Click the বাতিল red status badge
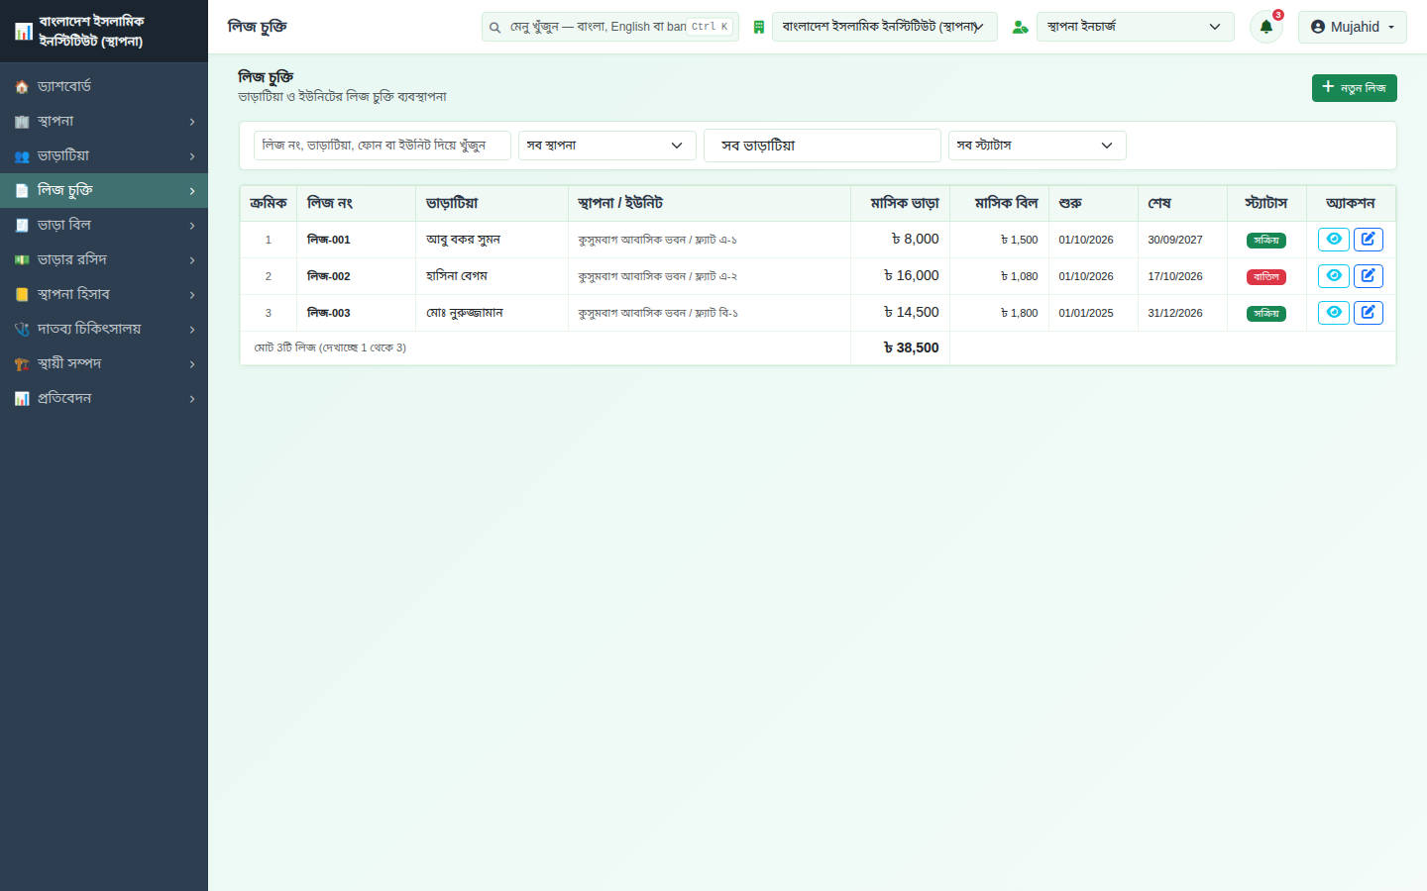 [1265, 277]
